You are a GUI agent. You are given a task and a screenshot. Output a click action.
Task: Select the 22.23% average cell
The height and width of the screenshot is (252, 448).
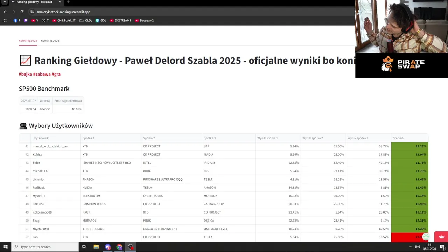tap(409, 146)
